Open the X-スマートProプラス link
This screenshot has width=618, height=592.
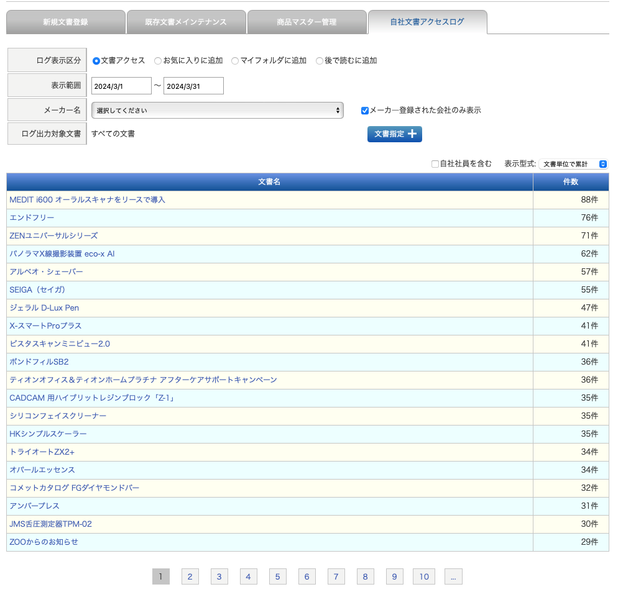45,326
